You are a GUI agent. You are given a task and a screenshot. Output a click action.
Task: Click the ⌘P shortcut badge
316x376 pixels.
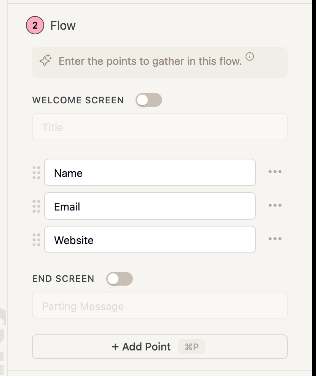click(x=192, y=347)
